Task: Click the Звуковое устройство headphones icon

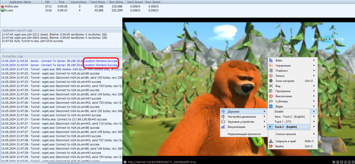Action: click(x=223, y=122)
